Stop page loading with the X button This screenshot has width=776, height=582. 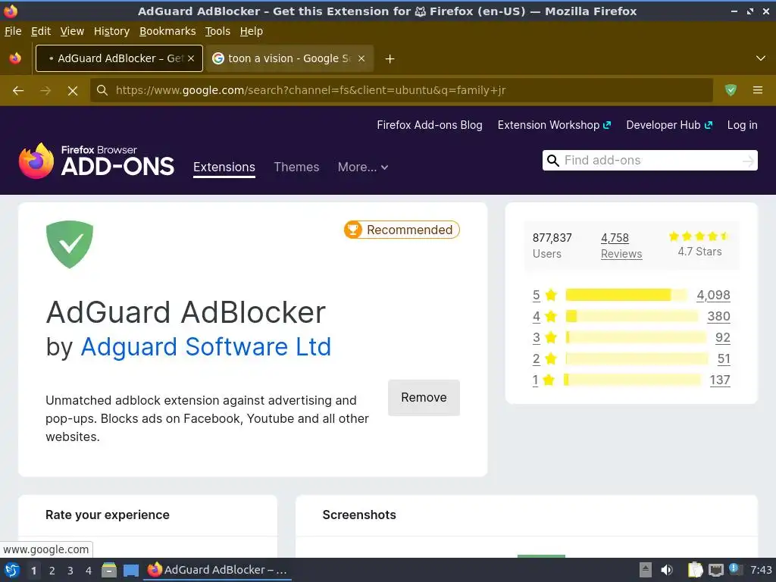point(73,91)
